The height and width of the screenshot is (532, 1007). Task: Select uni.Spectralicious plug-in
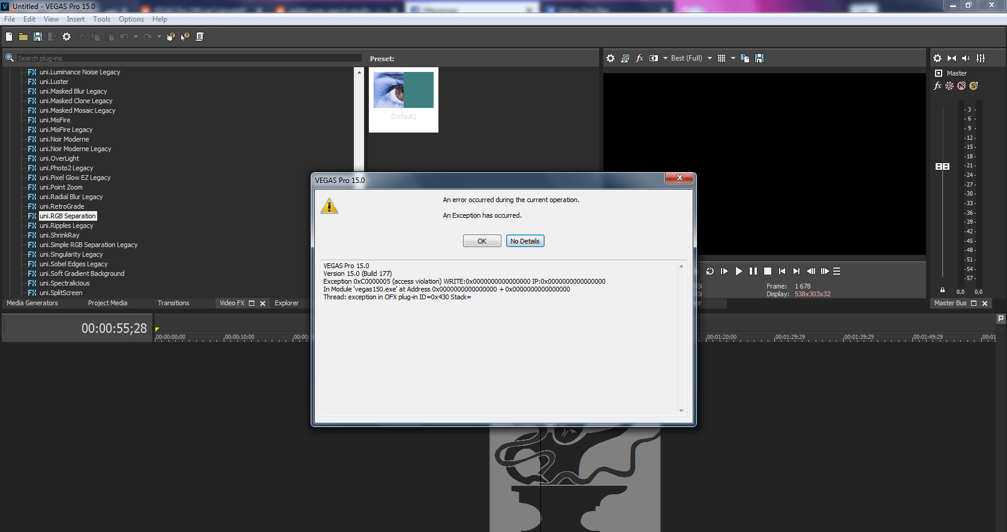tap(64, 283)
